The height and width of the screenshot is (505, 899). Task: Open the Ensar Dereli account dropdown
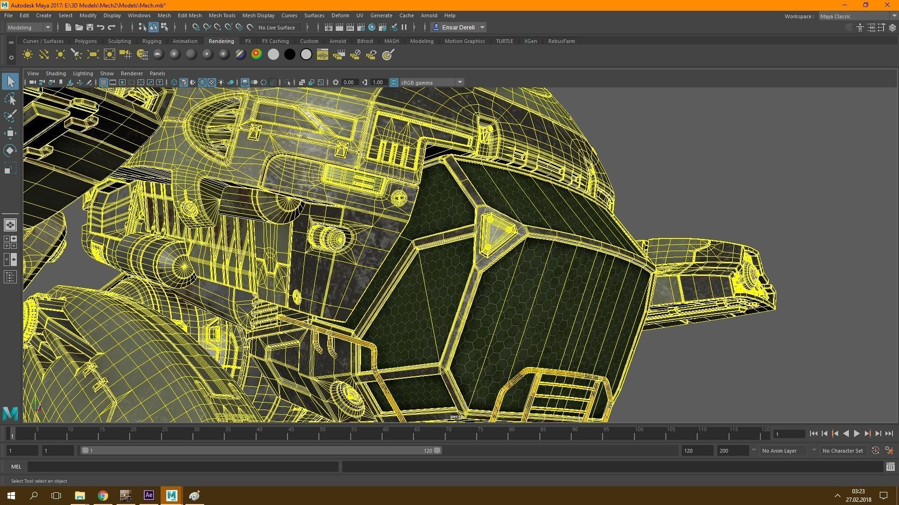459,28
